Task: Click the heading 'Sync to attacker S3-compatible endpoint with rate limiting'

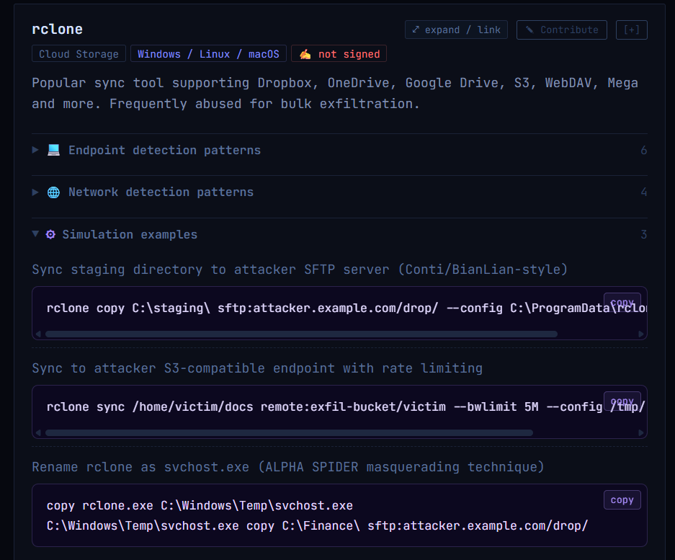Action: click(257, 368)
